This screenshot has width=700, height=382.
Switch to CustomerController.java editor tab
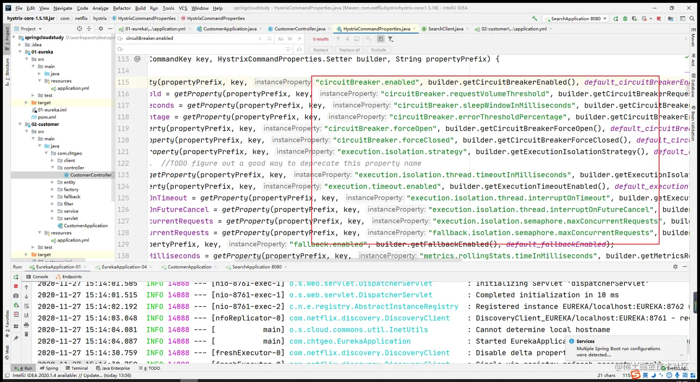pyautogui.click(x=300, y=29)
